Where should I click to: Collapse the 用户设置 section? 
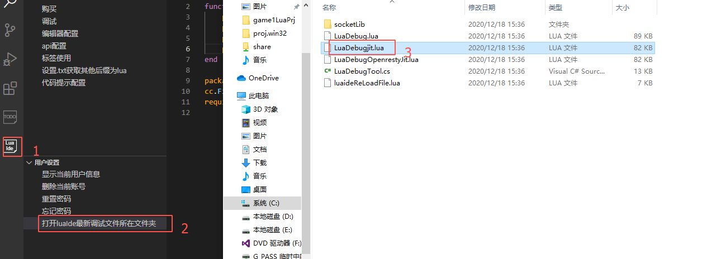click(29, 162)
